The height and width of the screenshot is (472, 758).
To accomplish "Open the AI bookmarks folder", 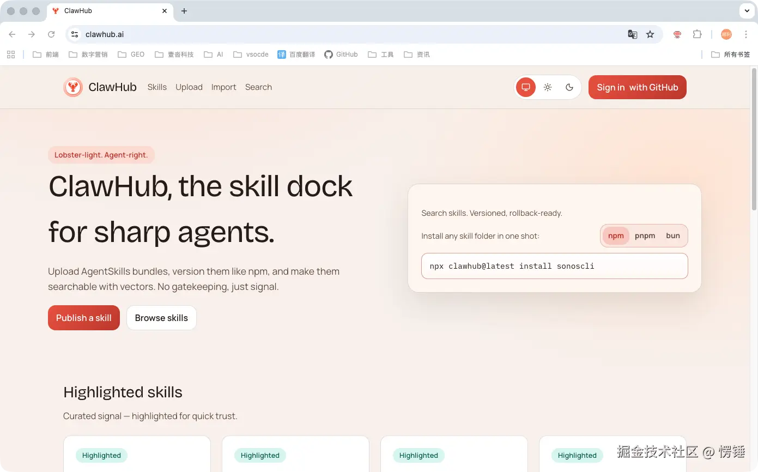I will [x=214, y=55].
